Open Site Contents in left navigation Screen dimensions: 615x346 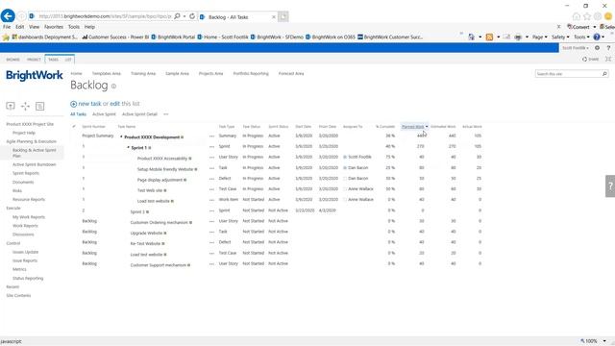click(x=18, y=295)
